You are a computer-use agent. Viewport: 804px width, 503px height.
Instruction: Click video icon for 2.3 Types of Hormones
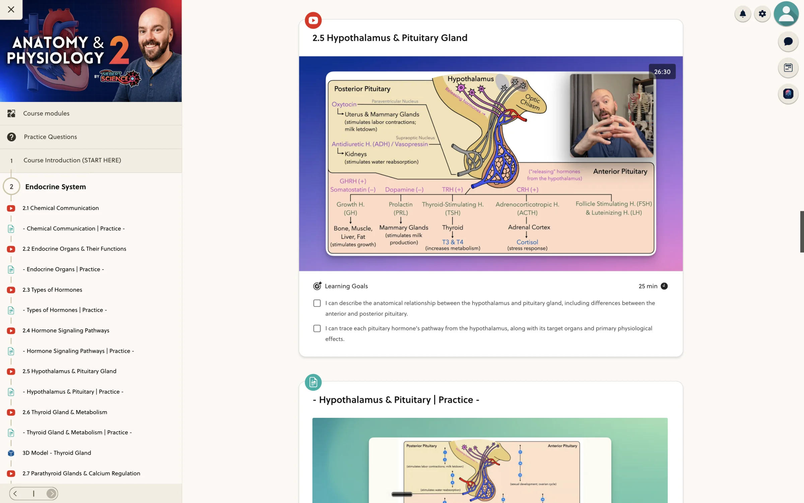pyautogui.click(x=11, y=290)
